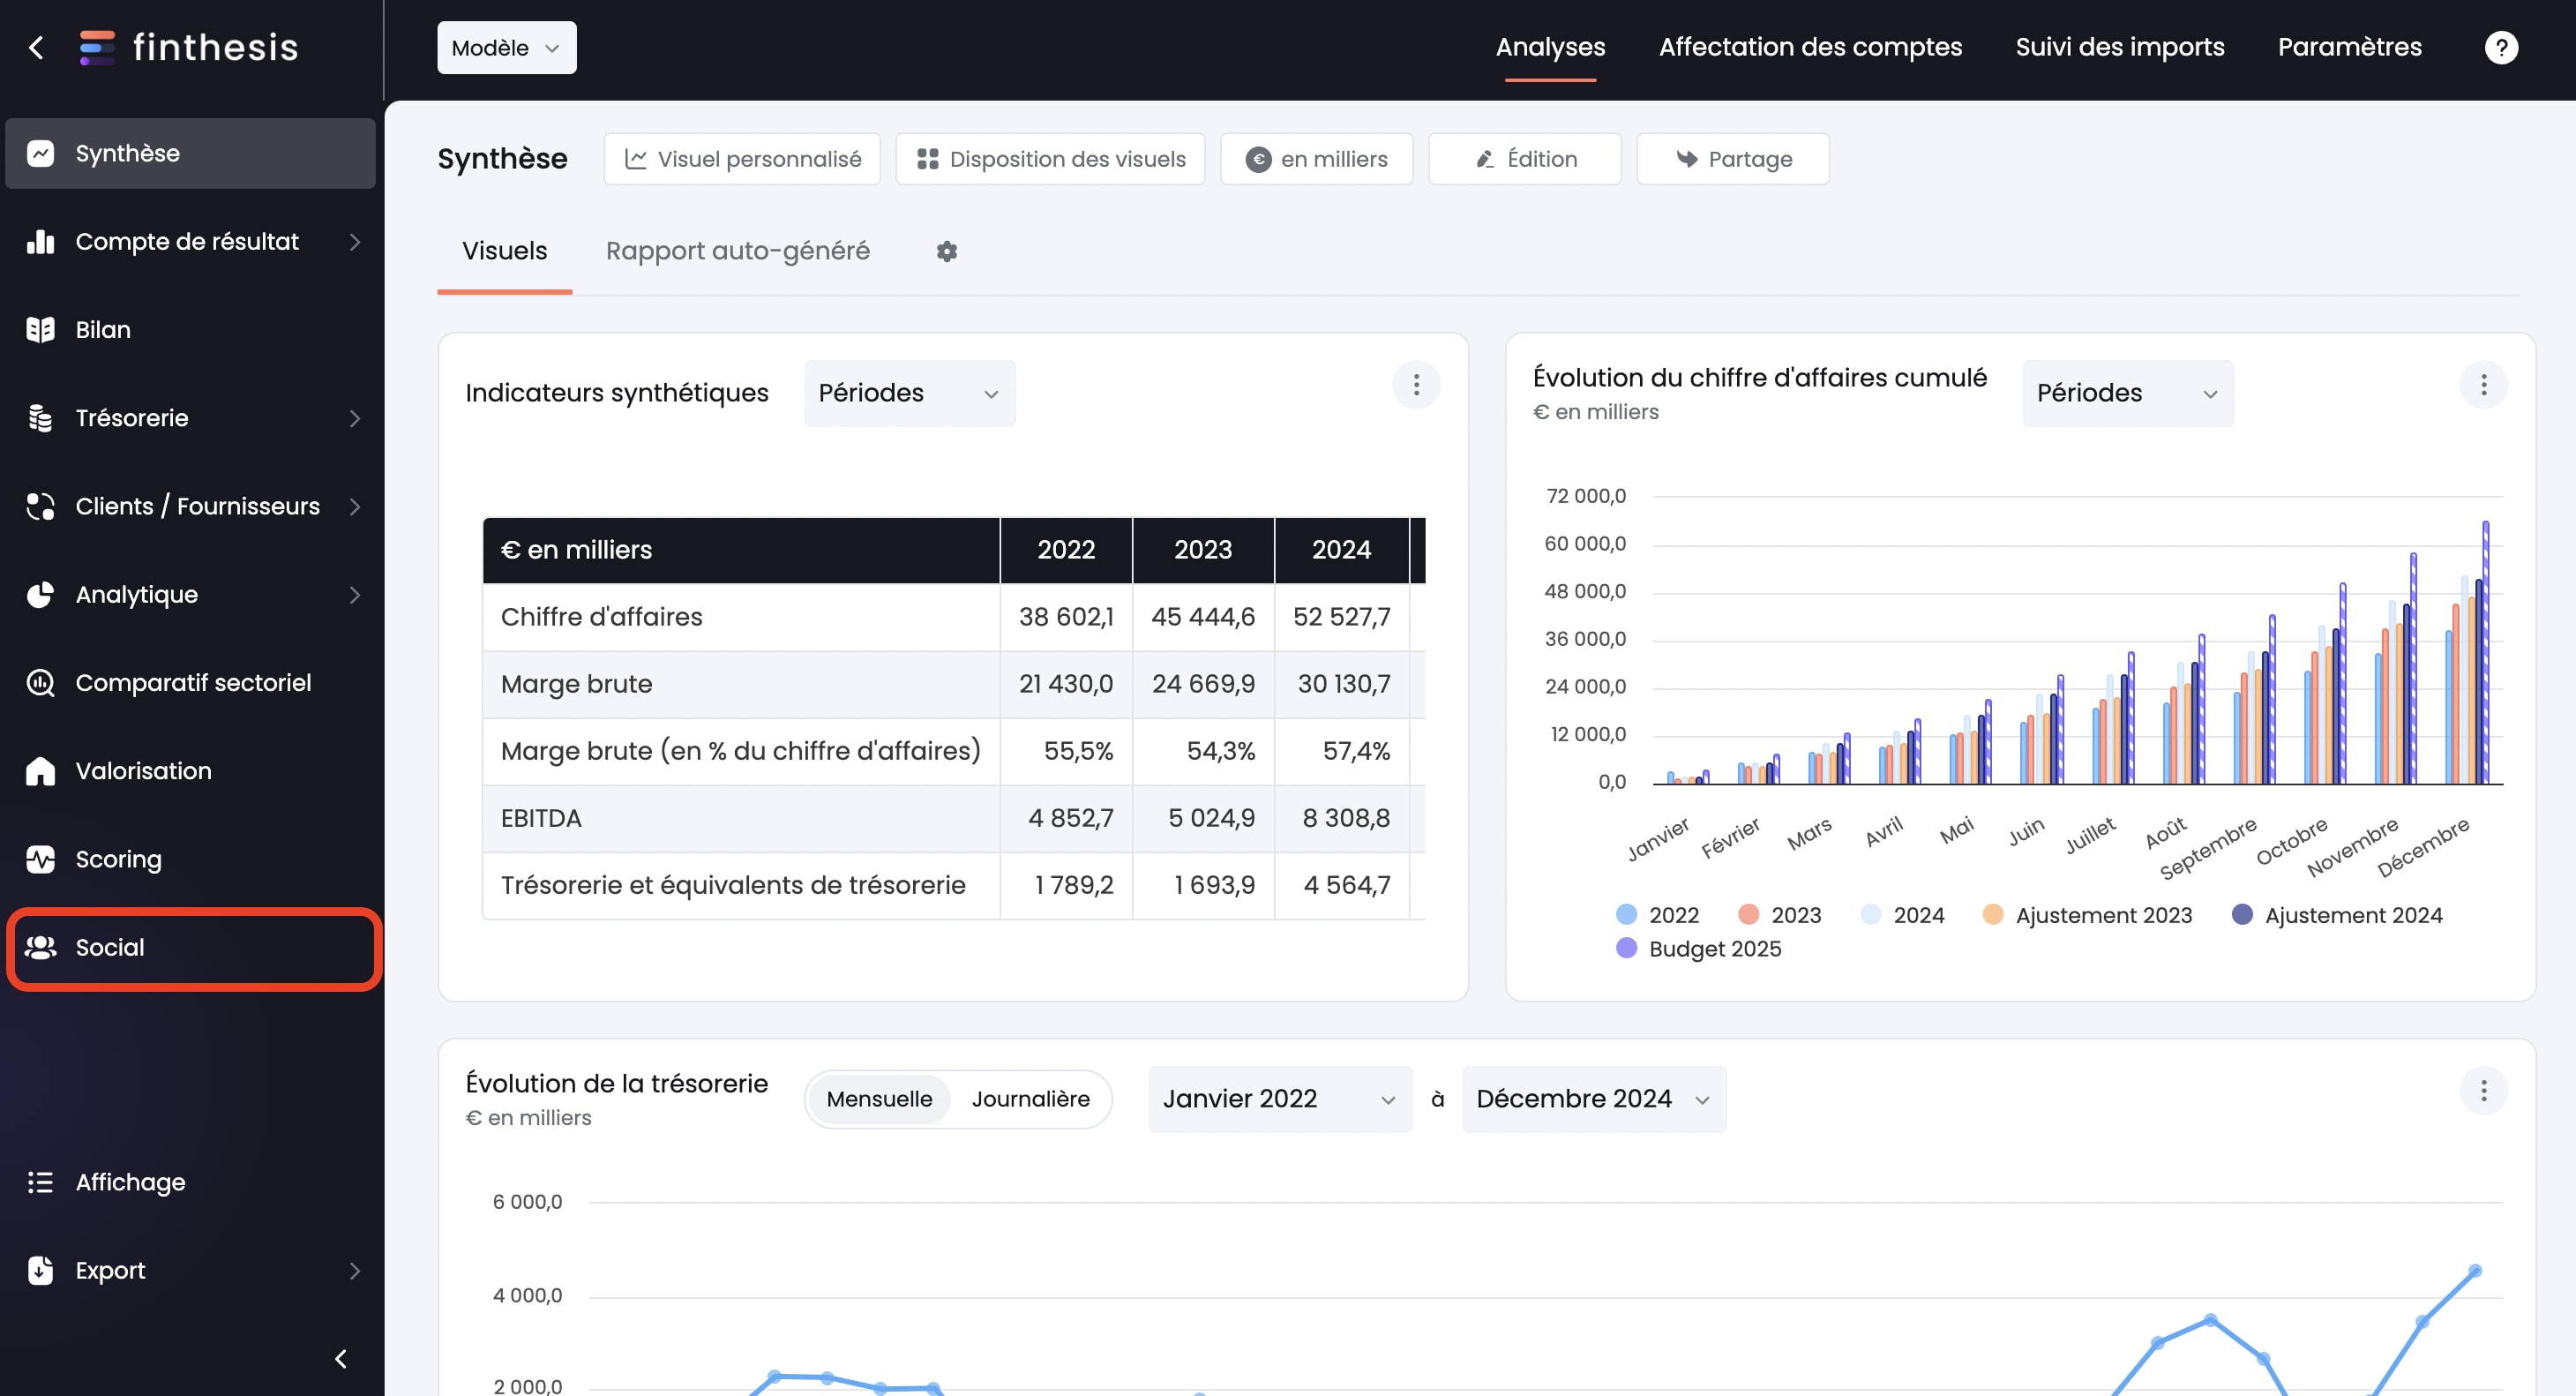Click the Compte de résultat bar icon
Viewport: 2576px width, 1396px height.
[x=40, y=241]
